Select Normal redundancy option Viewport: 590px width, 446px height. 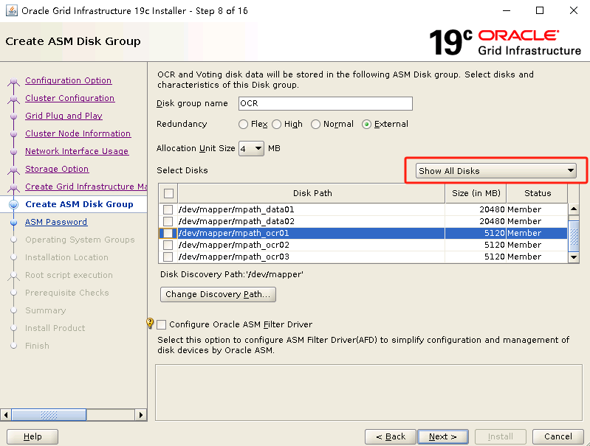click(x=316, y=125)
